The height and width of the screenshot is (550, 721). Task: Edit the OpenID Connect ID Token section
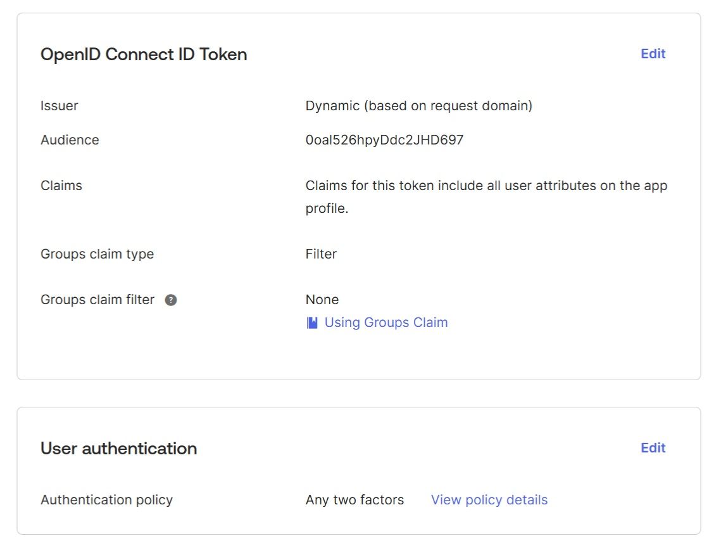coord(653,54)
